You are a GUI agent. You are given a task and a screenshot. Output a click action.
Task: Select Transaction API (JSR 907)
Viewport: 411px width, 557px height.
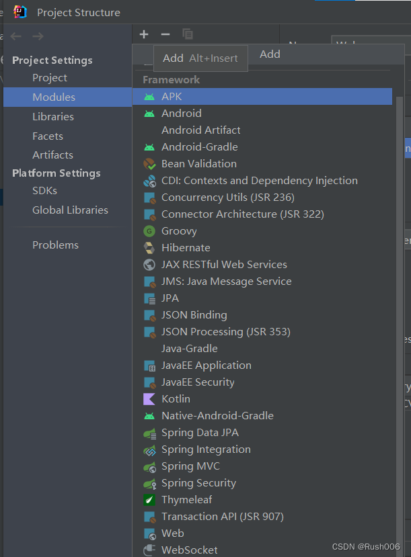click(x=262, y=517)
